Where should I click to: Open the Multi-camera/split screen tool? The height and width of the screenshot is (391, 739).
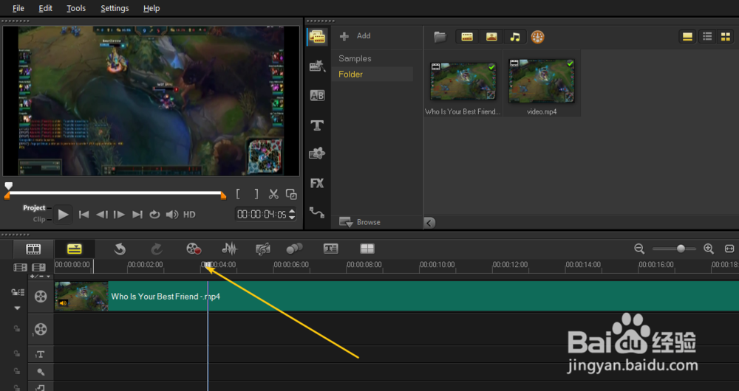[367, 249]
